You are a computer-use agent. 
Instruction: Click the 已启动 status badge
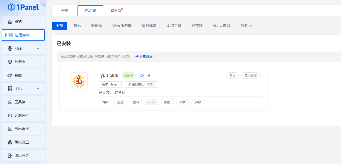click(x=129, y=75)
